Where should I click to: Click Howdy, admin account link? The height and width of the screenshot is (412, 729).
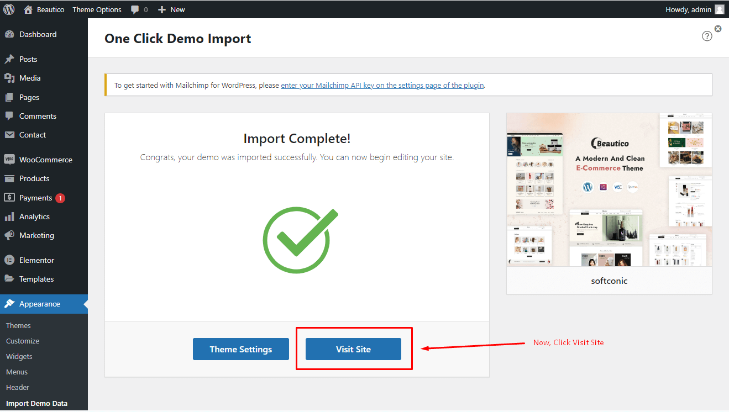coord(689,9)
